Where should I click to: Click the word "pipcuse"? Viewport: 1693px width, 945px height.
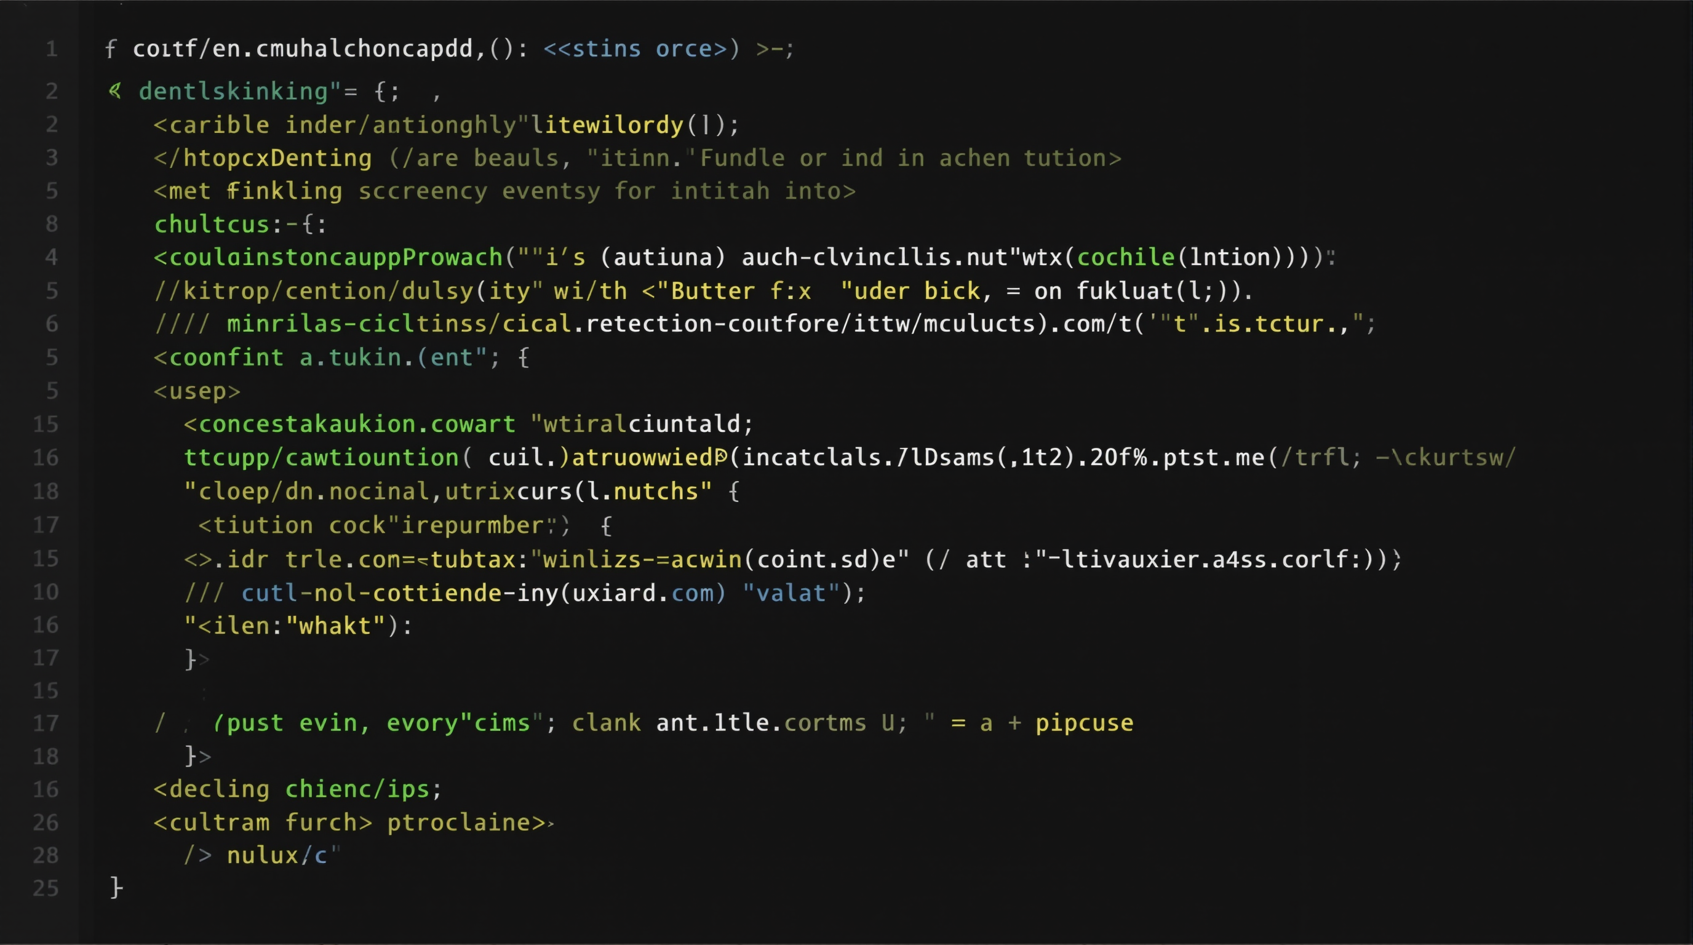1085,723
